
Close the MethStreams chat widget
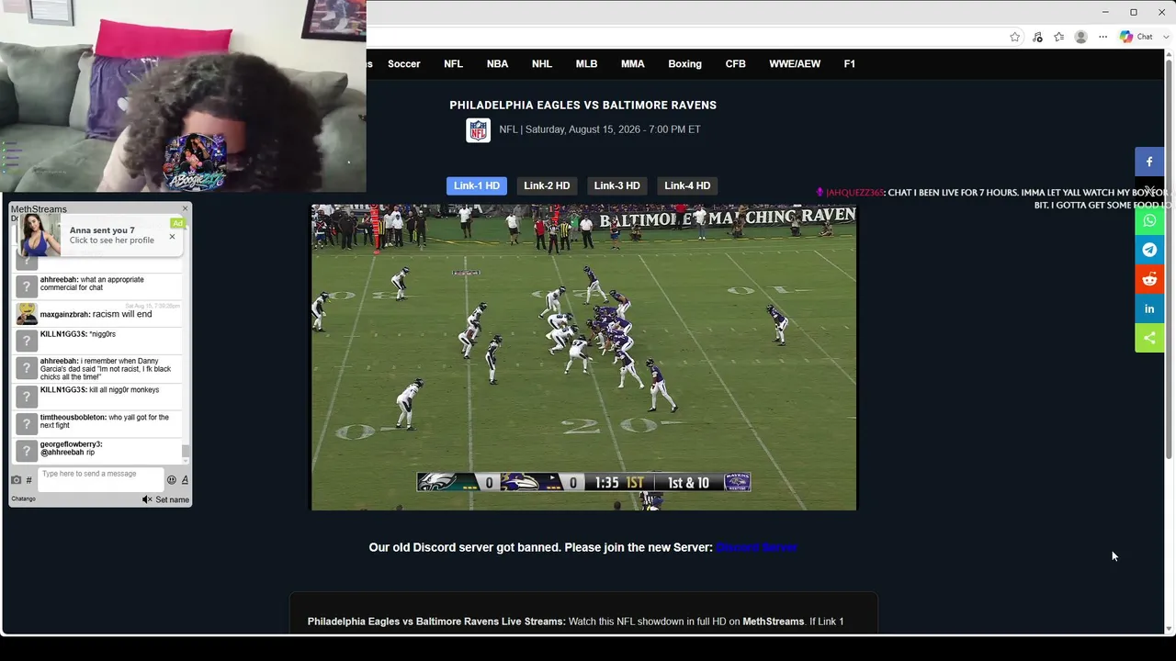tap(185, 209)
